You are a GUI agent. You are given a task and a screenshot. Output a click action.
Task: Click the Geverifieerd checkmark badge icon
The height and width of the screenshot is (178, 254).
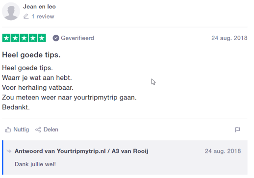tap(56, 38)
